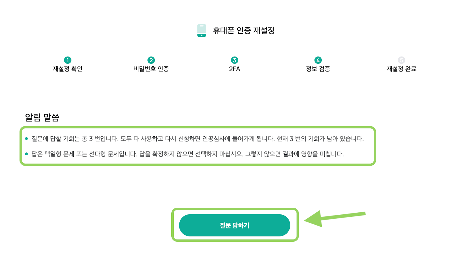The width and height of the screenshot is (460, 260).
Task: Go to the 2FA step label
Action: [235, 69]
